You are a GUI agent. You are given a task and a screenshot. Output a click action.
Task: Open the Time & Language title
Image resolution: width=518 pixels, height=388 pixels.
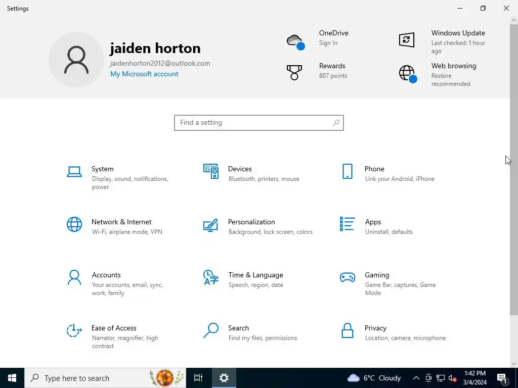pos(255,275)
